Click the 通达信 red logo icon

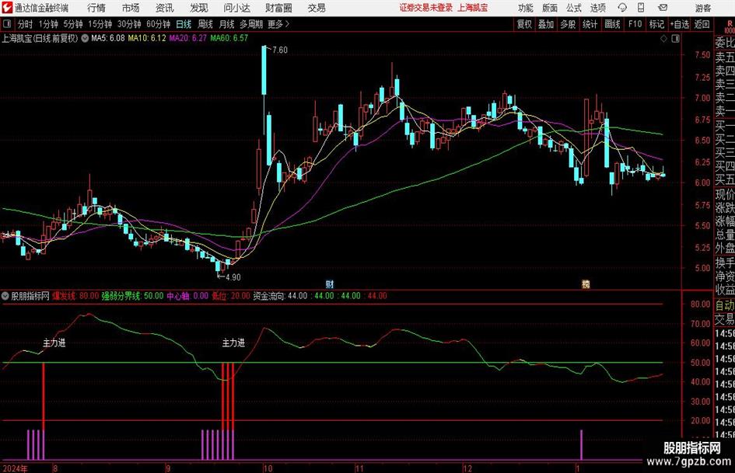coord(6,8)
